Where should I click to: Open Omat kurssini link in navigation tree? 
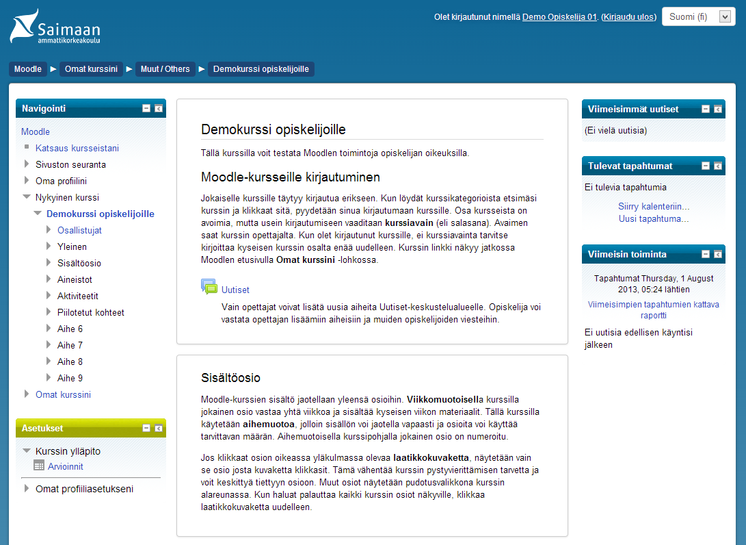point(64,394)
